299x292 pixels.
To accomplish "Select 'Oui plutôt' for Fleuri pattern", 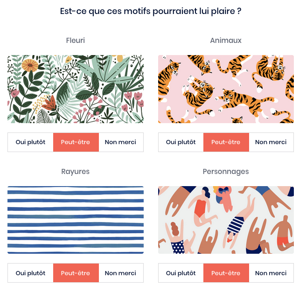I will [x=30, y=142].
